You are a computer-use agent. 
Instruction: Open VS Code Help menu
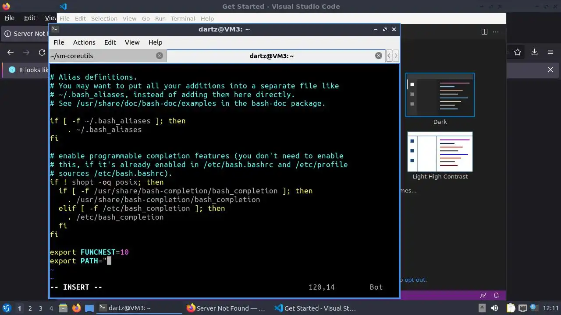coord(207,18)
